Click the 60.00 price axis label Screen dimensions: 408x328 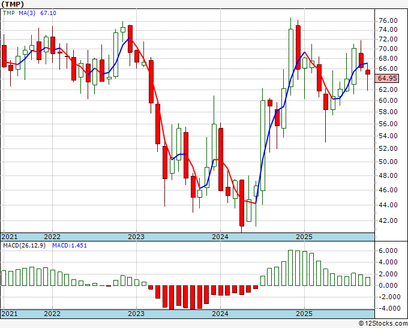point(388,100)
